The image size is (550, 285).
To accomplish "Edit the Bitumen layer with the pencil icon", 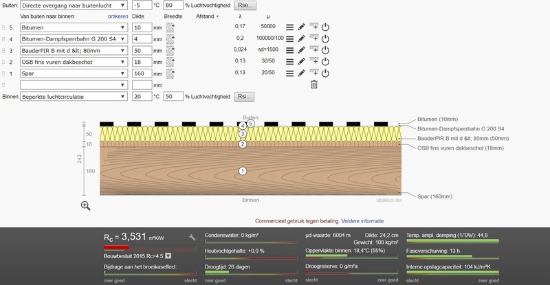I will pos(301,27).
